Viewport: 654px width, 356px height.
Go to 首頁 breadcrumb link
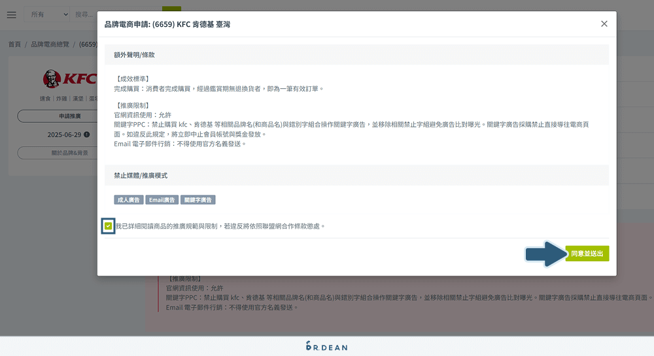14,44
